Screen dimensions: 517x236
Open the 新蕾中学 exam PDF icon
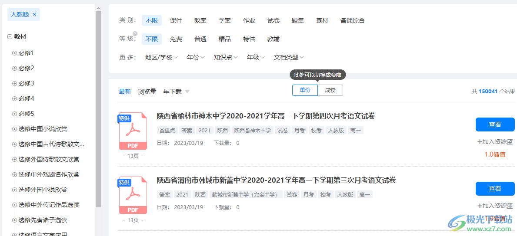[x=133, y=196]
